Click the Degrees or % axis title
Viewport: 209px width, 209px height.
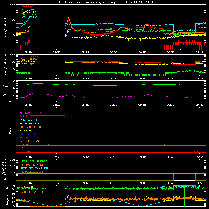point(7,196)
